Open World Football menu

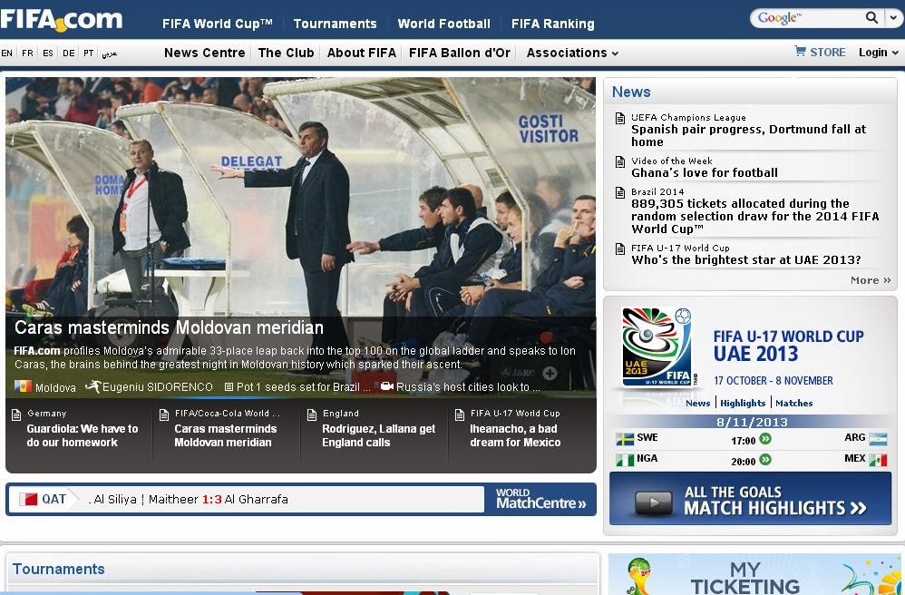click(443, 24)
